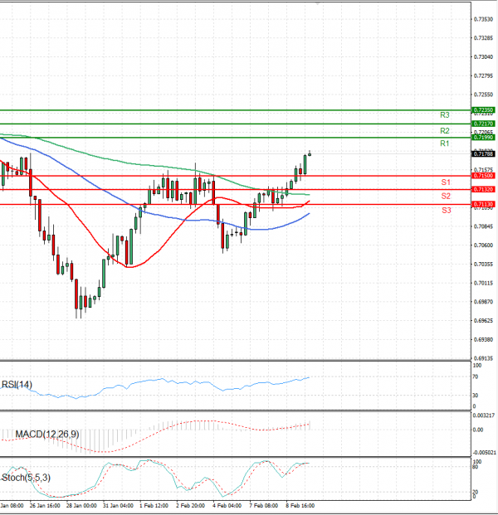Viewport: 498px width, 515px height.
Task: Click the 0.69380 price axis value
Action: [x=483, y=339]
